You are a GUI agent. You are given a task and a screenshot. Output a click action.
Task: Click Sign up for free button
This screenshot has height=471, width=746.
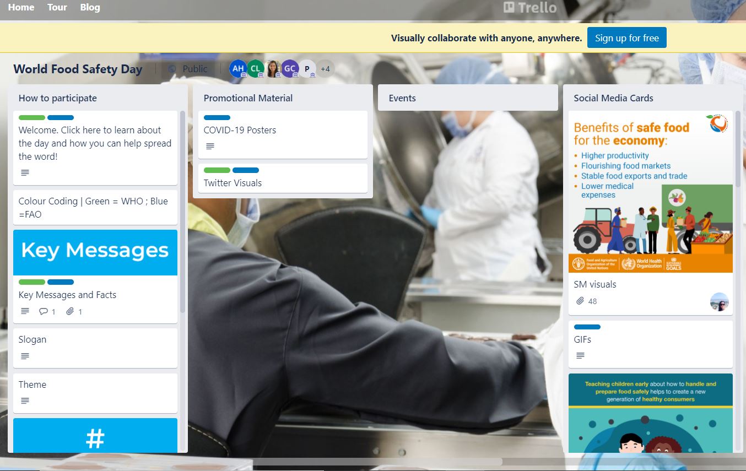click(x=626, y=38)
